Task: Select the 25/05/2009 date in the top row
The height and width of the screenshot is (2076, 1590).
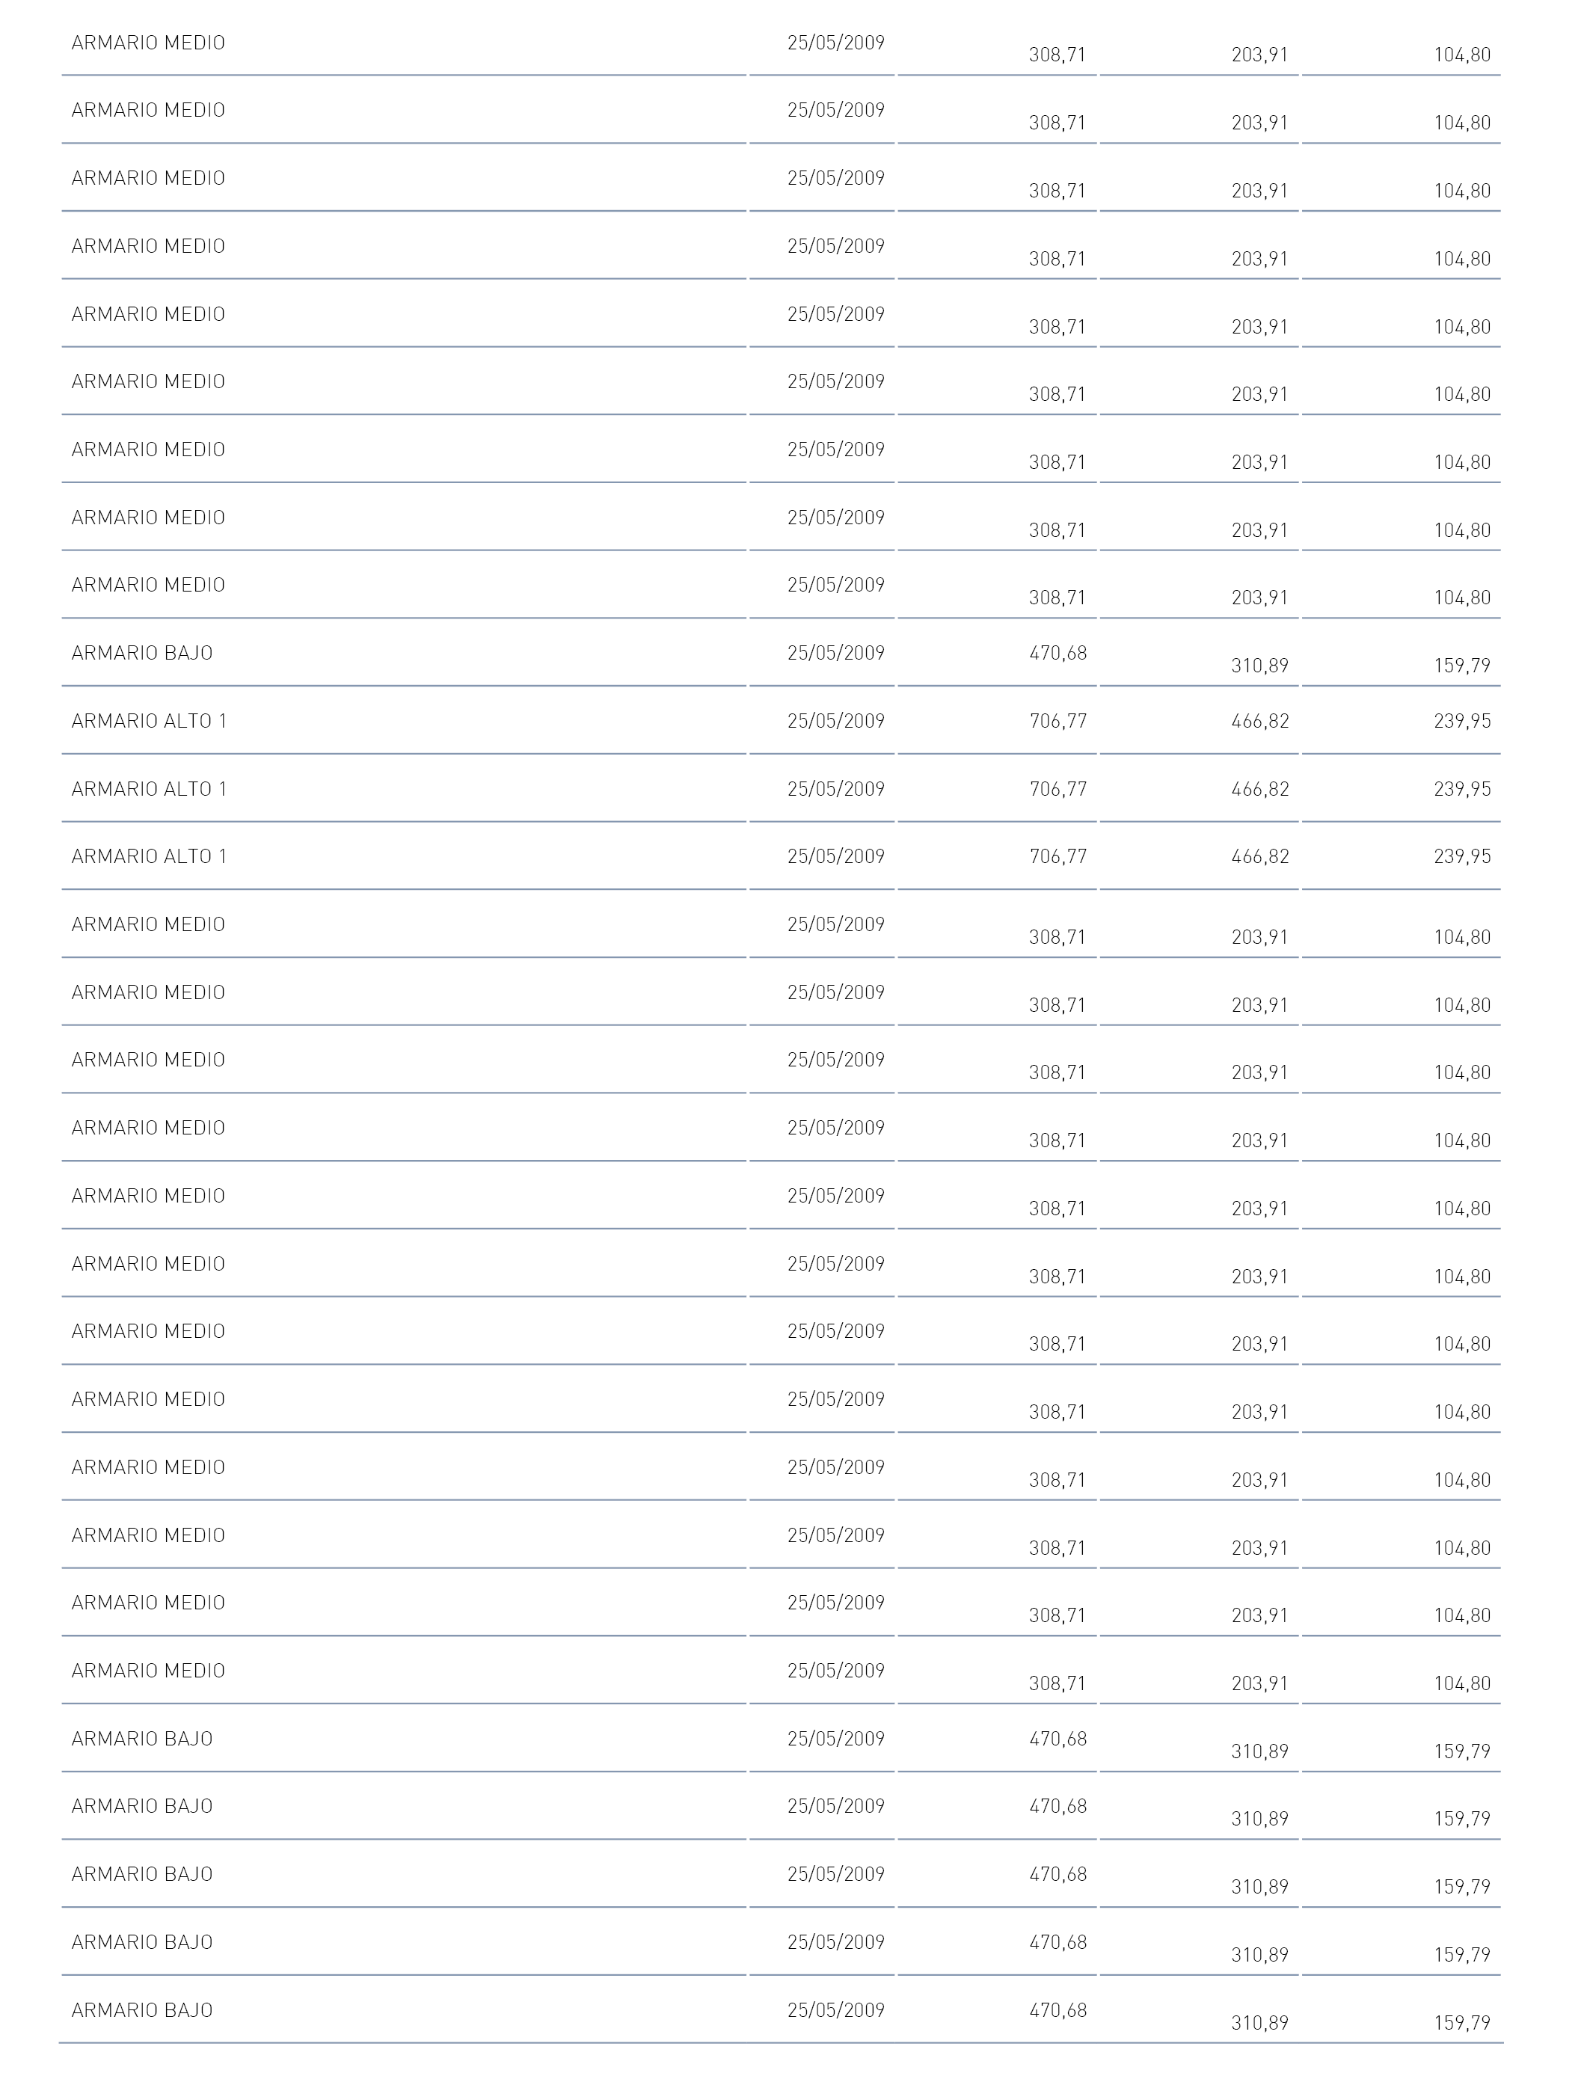Action: click(x=835, y=43)
